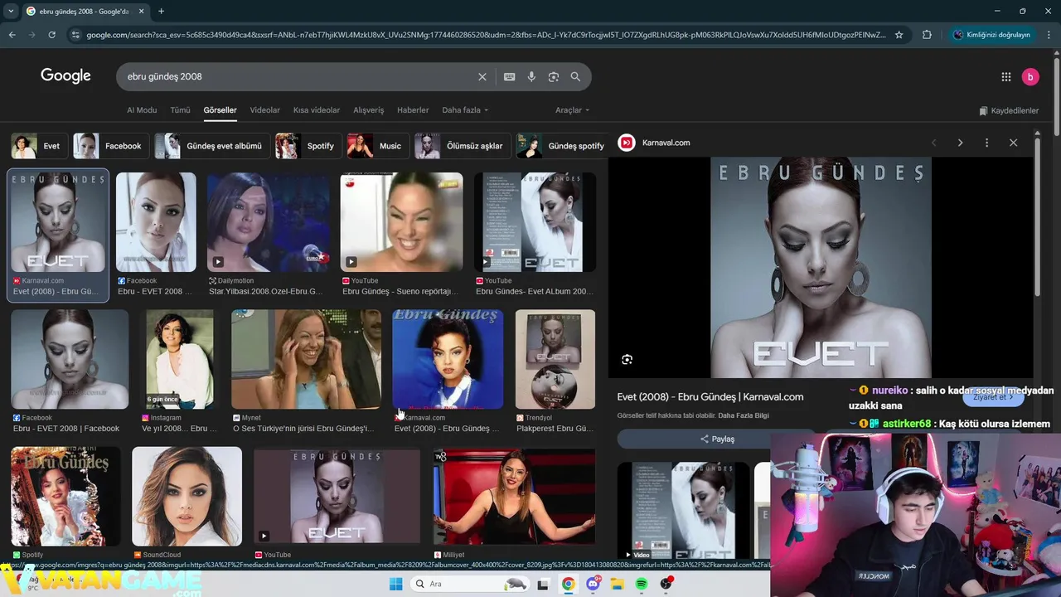Switch to the Tümü tab
1061x597 pixels.
[180, 109]
